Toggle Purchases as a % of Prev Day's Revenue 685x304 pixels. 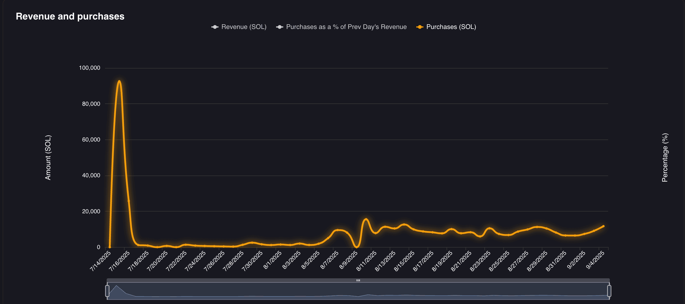coord(346,27)
